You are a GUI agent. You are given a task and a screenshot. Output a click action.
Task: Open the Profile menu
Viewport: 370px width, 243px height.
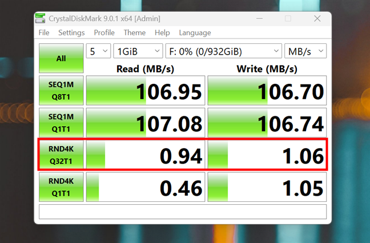pos(104,33)
